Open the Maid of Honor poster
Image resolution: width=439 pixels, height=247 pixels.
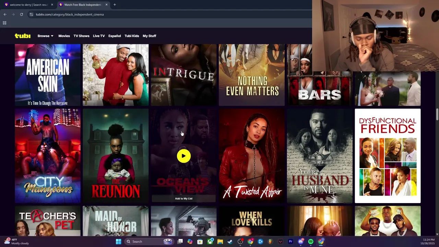116,221
